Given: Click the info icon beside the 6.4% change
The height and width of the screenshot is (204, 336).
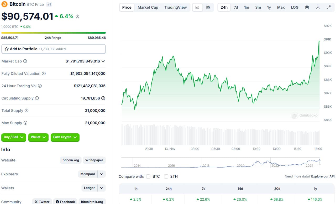Looking at the screenshot, I should [x=77, y=16].
